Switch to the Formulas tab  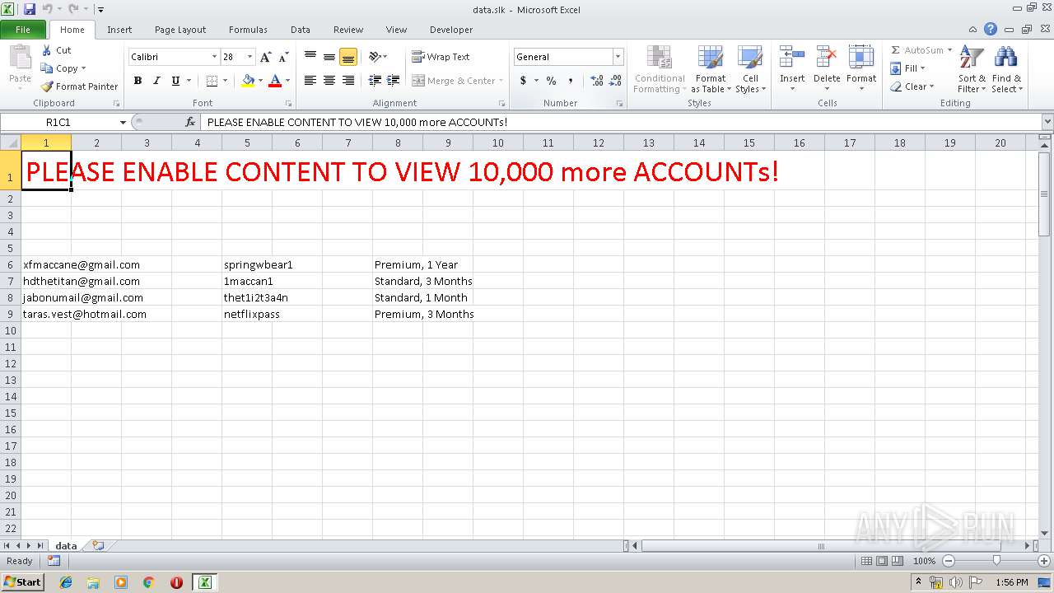pos(248,30)
